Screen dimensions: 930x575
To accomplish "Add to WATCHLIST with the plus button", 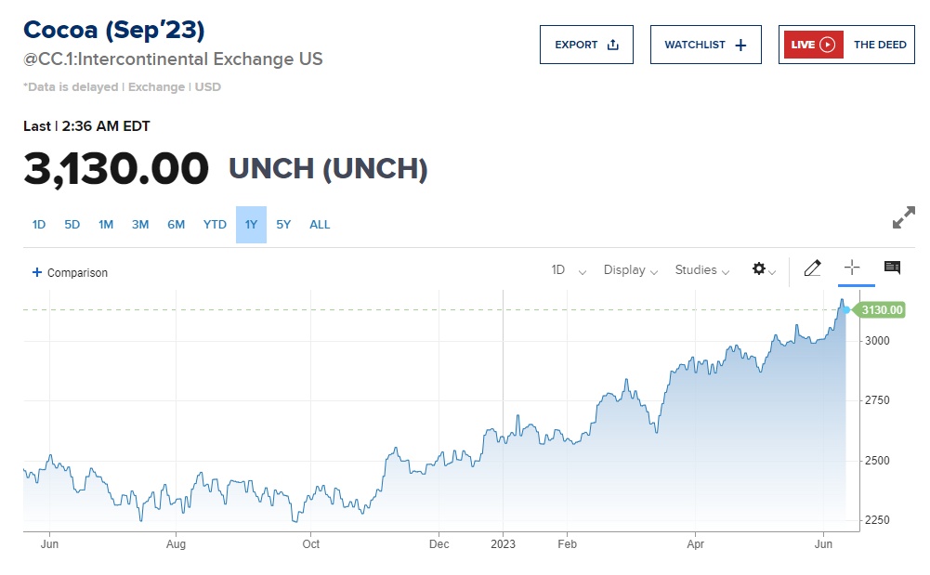I will [705, 45].
